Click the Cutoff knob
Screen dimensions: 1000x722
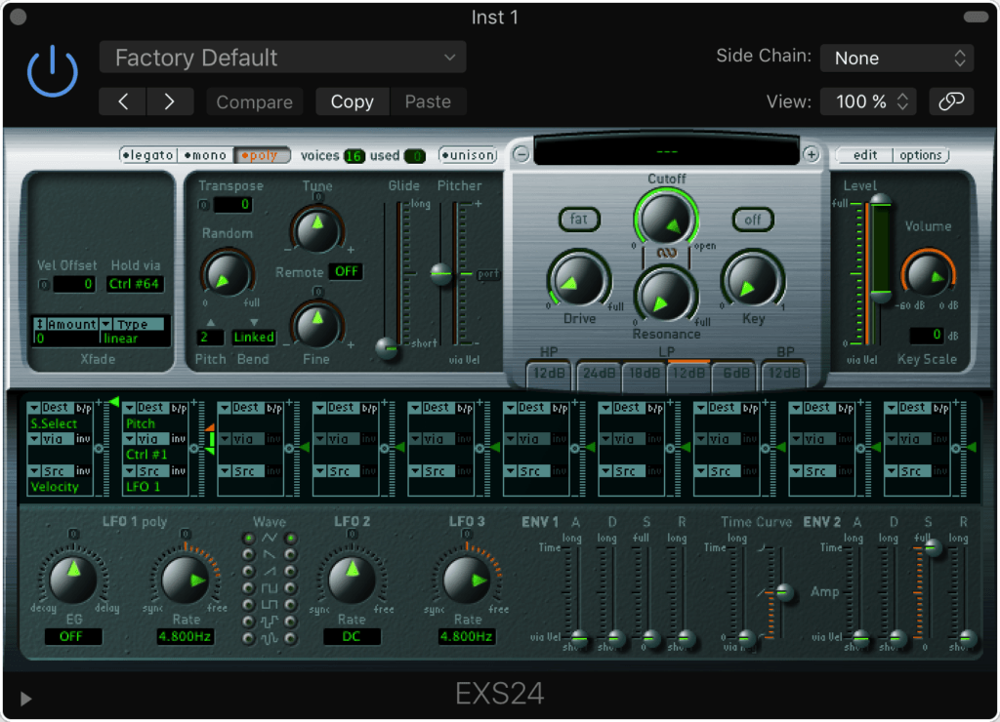(x=666, y=219)
